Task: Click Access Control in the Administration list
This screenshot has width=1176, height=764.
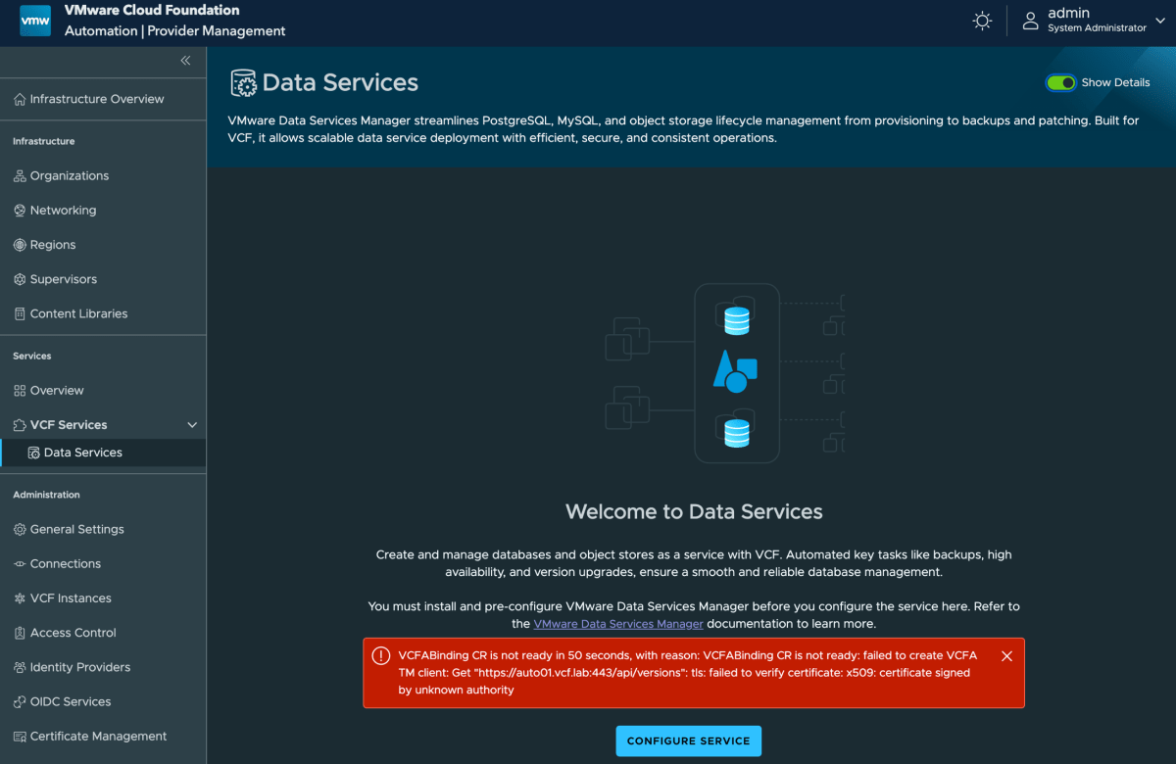Action: pyautogui.click(x=74, y=632)
